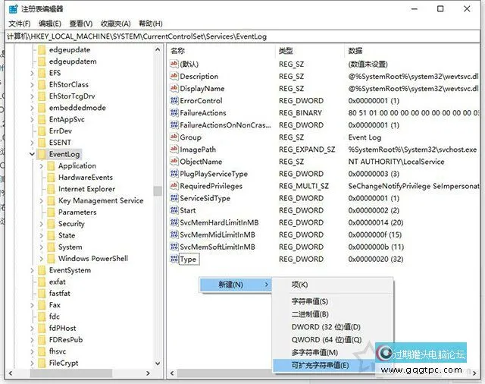Click the binary icon beside ErrorControl value

pos(174,100)
